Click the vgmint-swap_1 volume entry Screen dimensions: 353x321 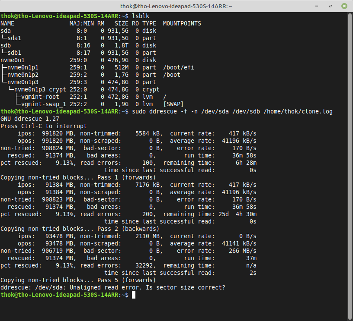(43, 104)
